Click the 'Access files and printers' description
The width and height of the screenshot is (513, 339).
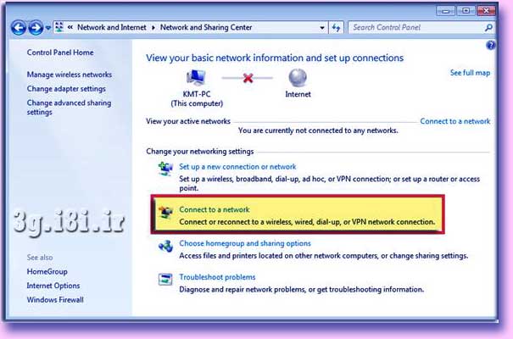click(324, 256)
